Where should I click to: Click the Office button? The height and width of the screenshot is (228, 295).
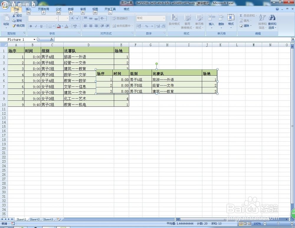coord(5,5)
